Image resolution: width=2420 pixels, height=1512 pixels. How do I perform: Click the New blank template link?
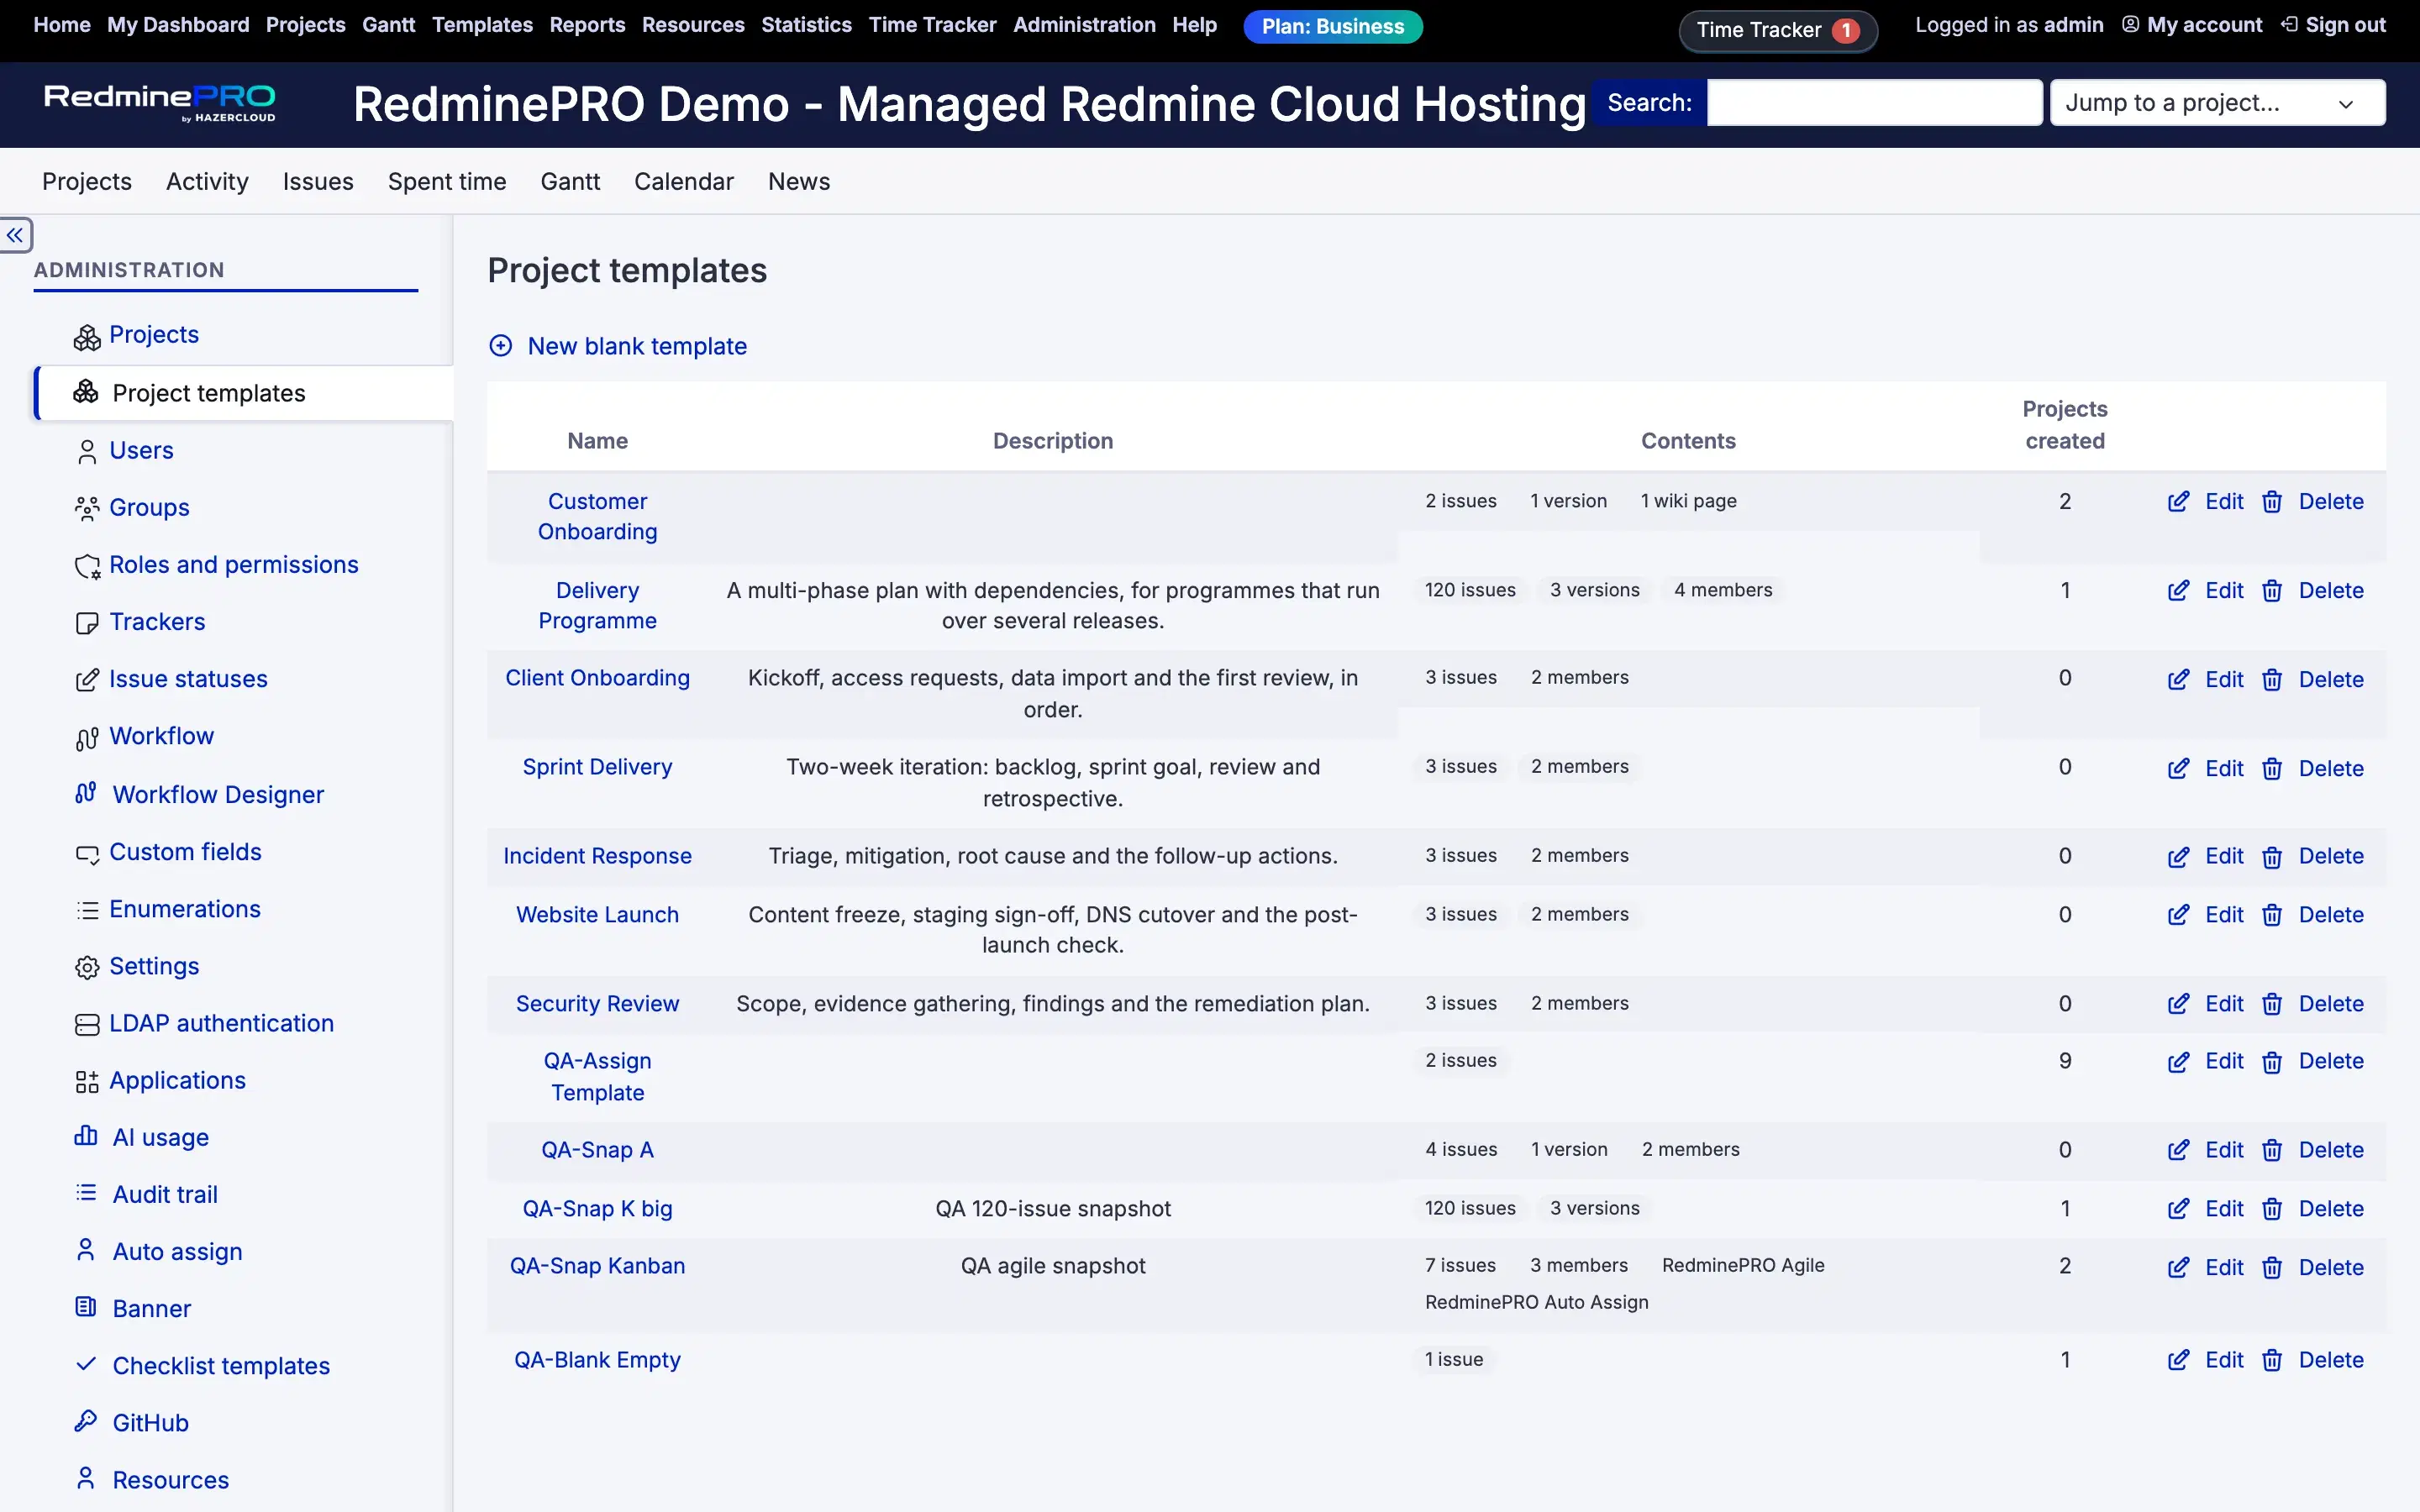click(x=637, y=346)
